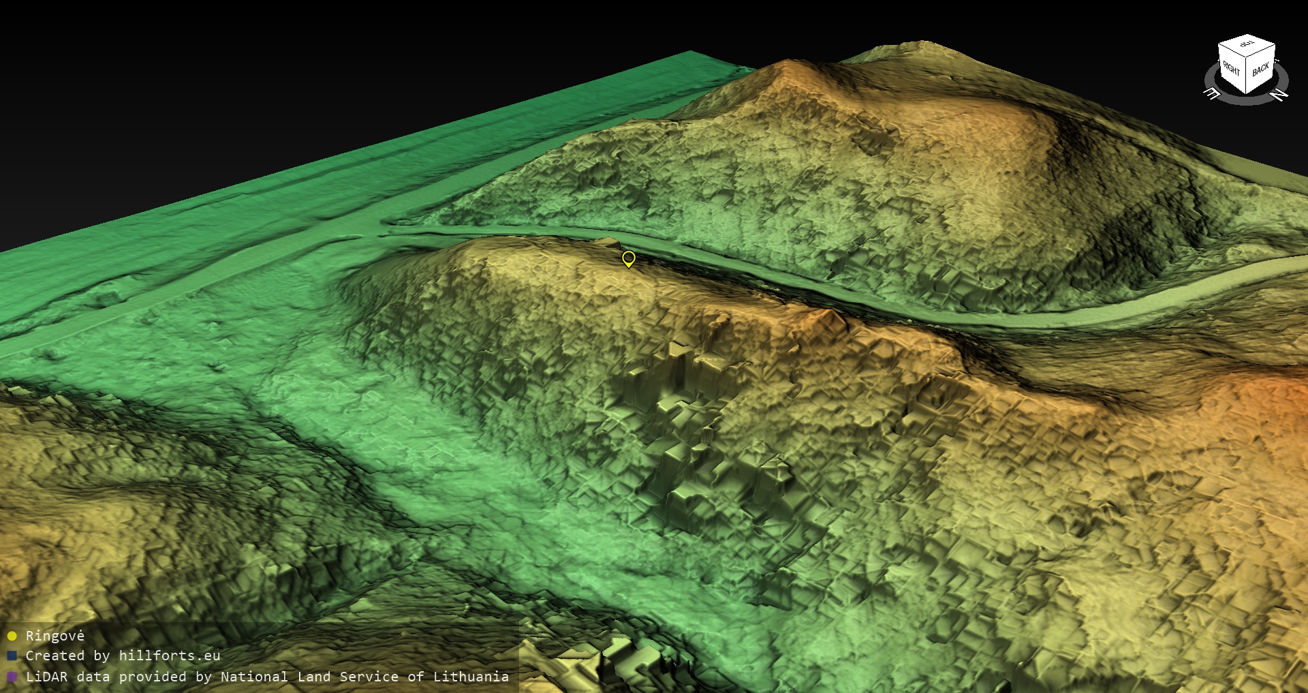
Task: Click the purple square beside LiDAR data
Action: (12, 677)
